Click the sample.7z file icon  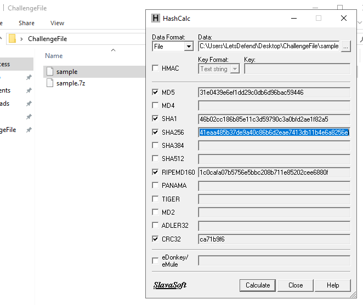(50, 83)
